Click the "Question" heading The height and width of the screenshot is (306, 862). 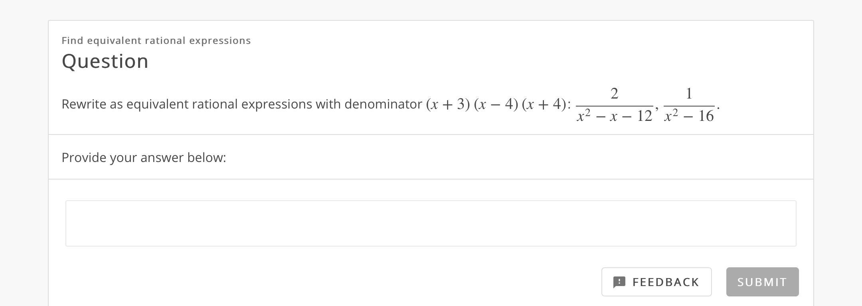pos(105,61)
